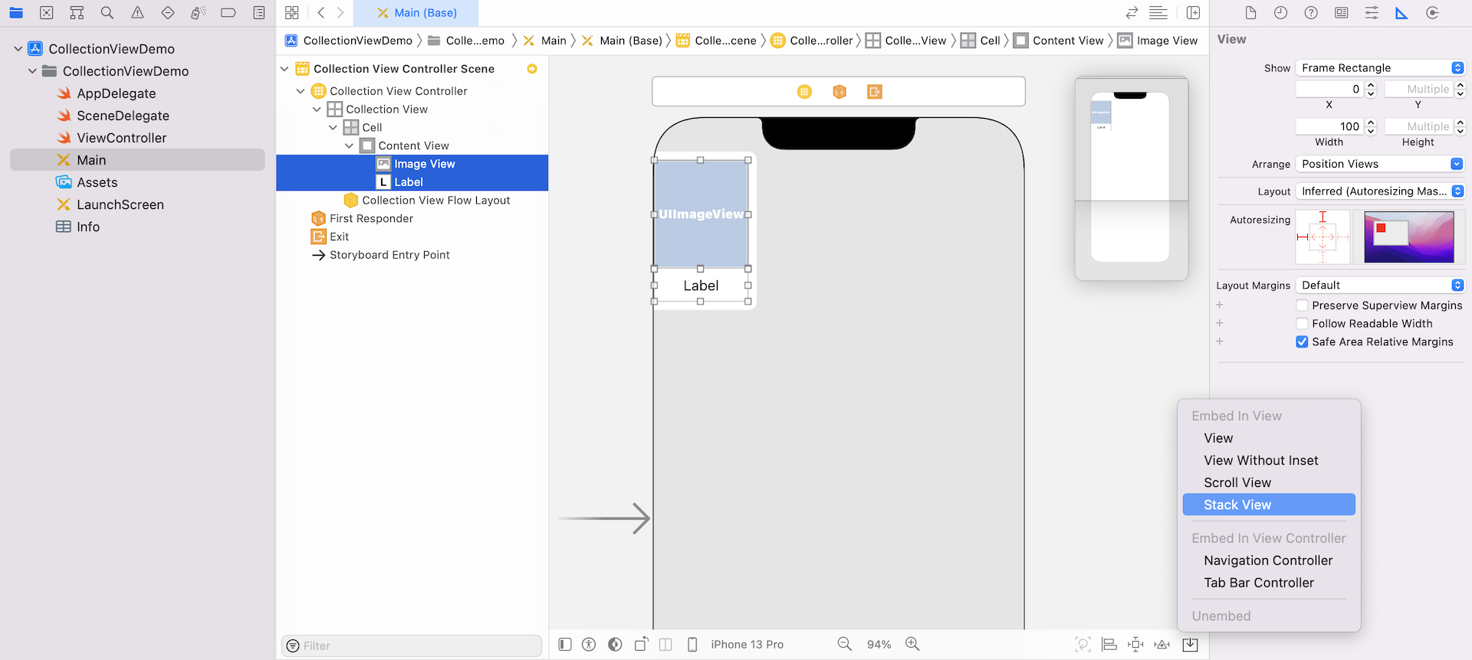
Task: Click iPhone 13 Pro device button
Action: point(746,645)
